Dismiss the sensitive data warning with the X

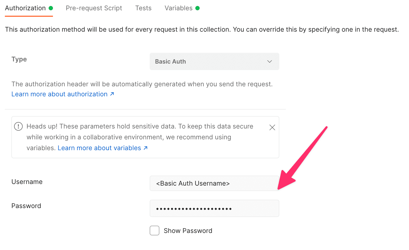click(x=272, y=127)
